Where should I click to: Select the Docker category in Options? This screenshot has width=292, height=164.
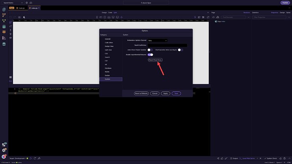point(107,76)
